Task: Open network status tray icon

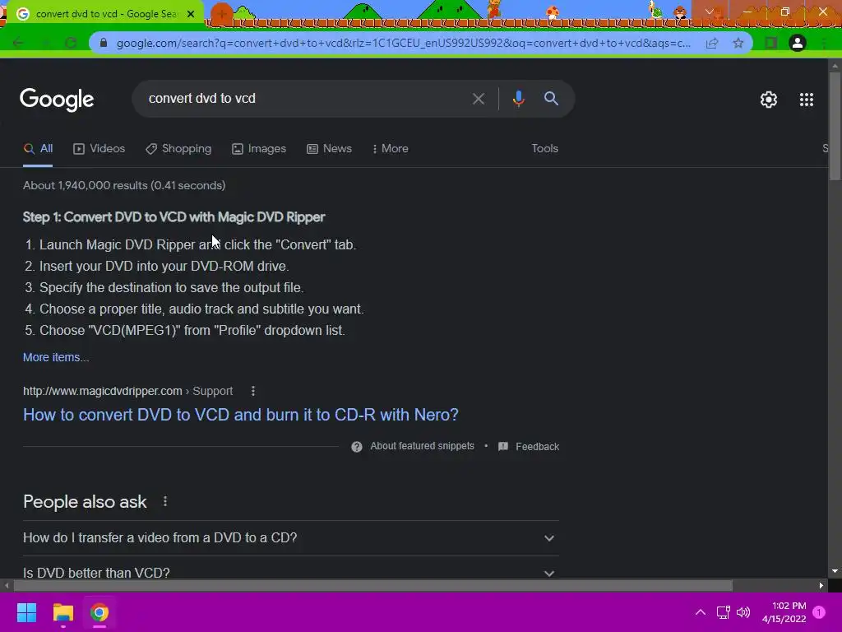Action: [723, 612]
